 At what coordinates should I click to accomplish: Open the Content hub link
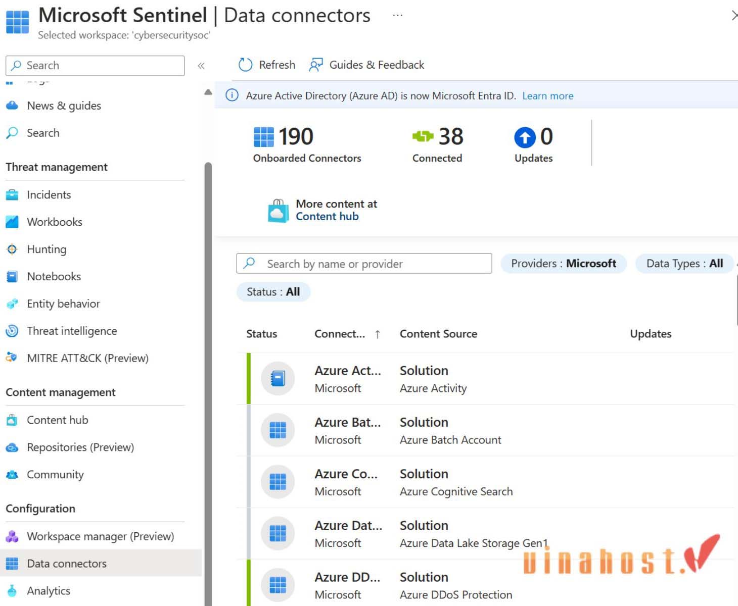pos(327,217)
